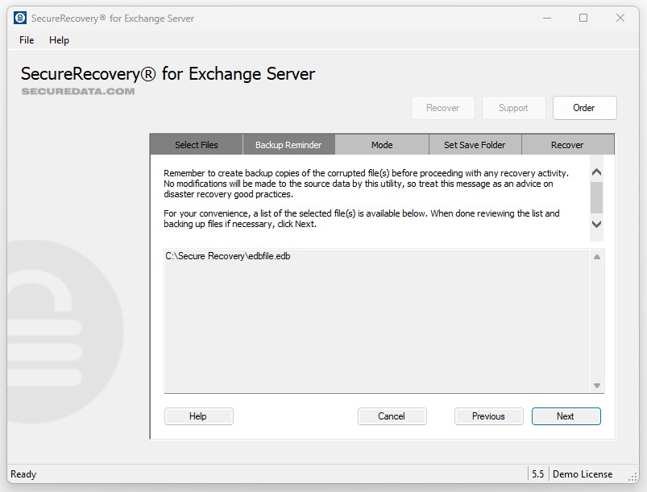Click the SecureRecovery app icon in title bar
Viewport: 647px width, 492px height.
pos(20,18)
